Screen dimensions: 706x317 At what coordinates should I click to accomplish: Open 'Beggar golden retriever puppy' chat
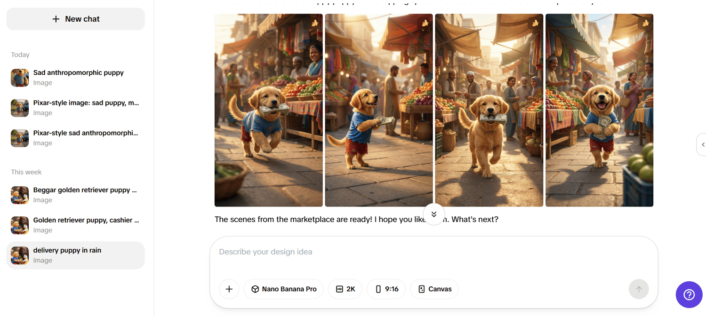click(75, 195)
